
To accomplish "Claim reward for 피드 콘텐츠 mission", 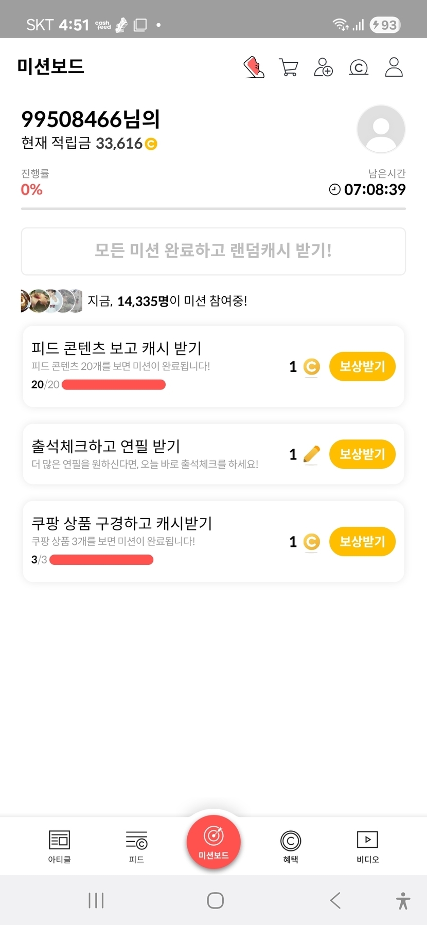I will tap(362, 367).
